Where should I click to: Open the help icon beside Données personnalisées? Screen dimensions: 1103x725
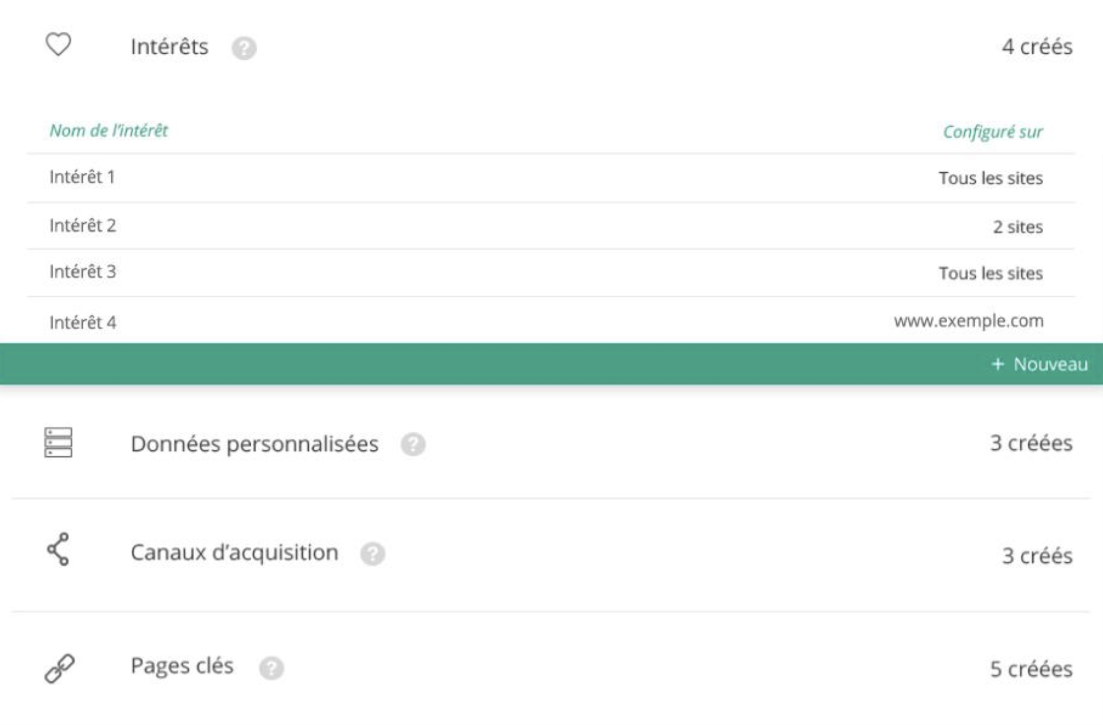pos(413,444)
